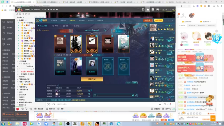The width and height of the screenshot is (224, 126).
Task: Open the NetEase Music taskbar icon
Action: coord(25,123)
